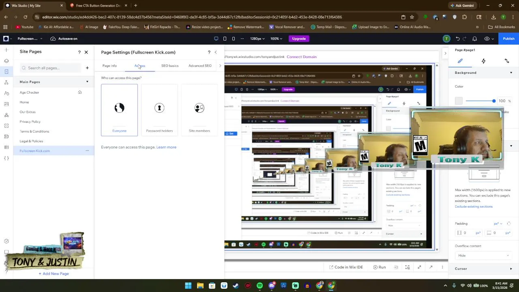Viewport: 519px width, 292px height.
Task: Switch to tablet breakpoint view
Action: click(225, 39)
